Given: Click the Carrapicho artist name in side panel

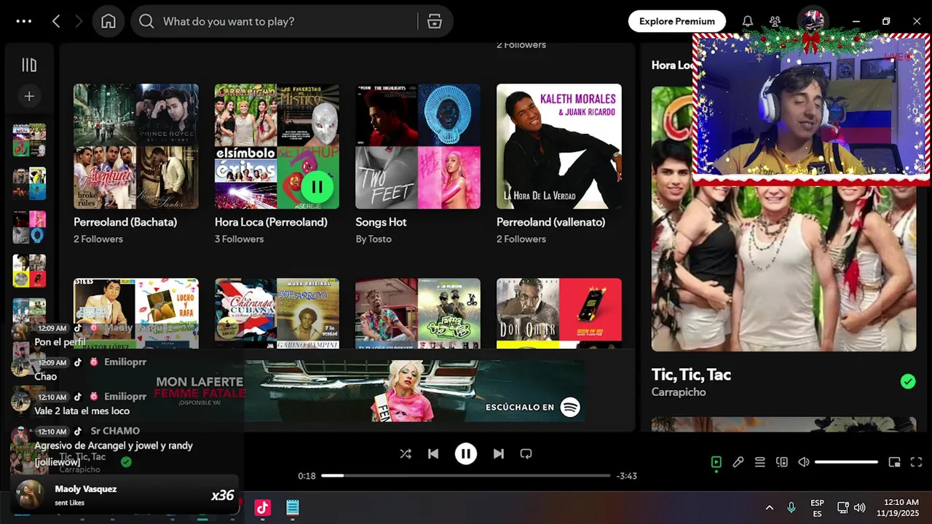Looking at the screenshot, I should pyautogui.click(x=679, y=392).
